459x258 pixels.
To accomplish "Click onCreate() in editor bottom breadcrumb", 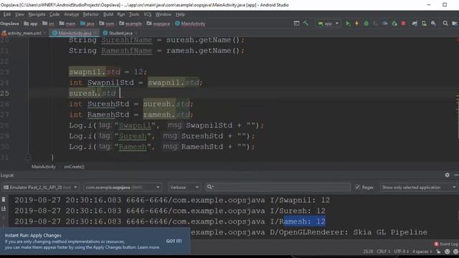I will tap(74, 167).
